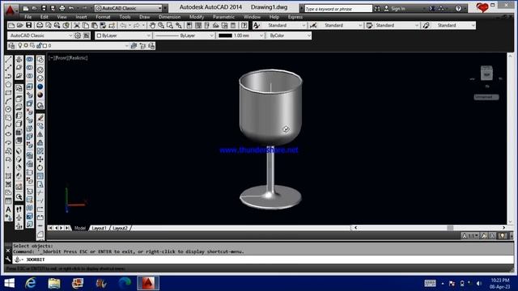Viewport: 518px width, 291px height.
Task: Activate Zoom Realtime magnifier tool
Action: 161,25
